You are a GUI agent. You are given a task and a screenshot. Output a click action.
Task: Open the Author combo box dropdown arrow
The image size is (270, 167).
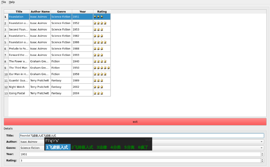261,142
